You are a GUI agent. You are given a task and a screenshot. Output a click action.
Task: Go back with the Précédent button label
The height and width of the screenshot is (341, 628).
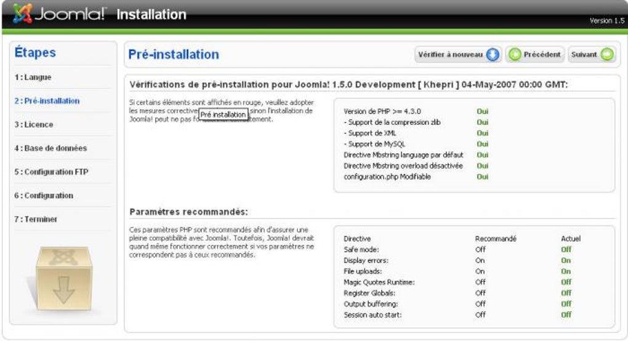point(542,54)
